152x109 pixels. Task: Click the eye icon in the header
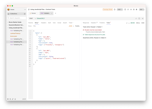pyautogui.click(x=131, y=9)
